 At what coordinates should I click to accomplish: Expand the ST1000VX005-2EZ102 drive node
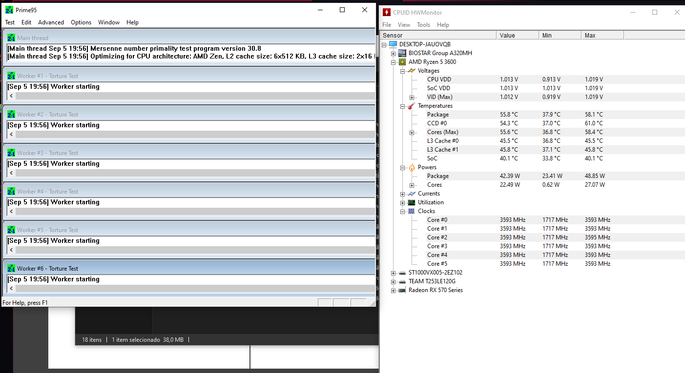coord(394,273)
